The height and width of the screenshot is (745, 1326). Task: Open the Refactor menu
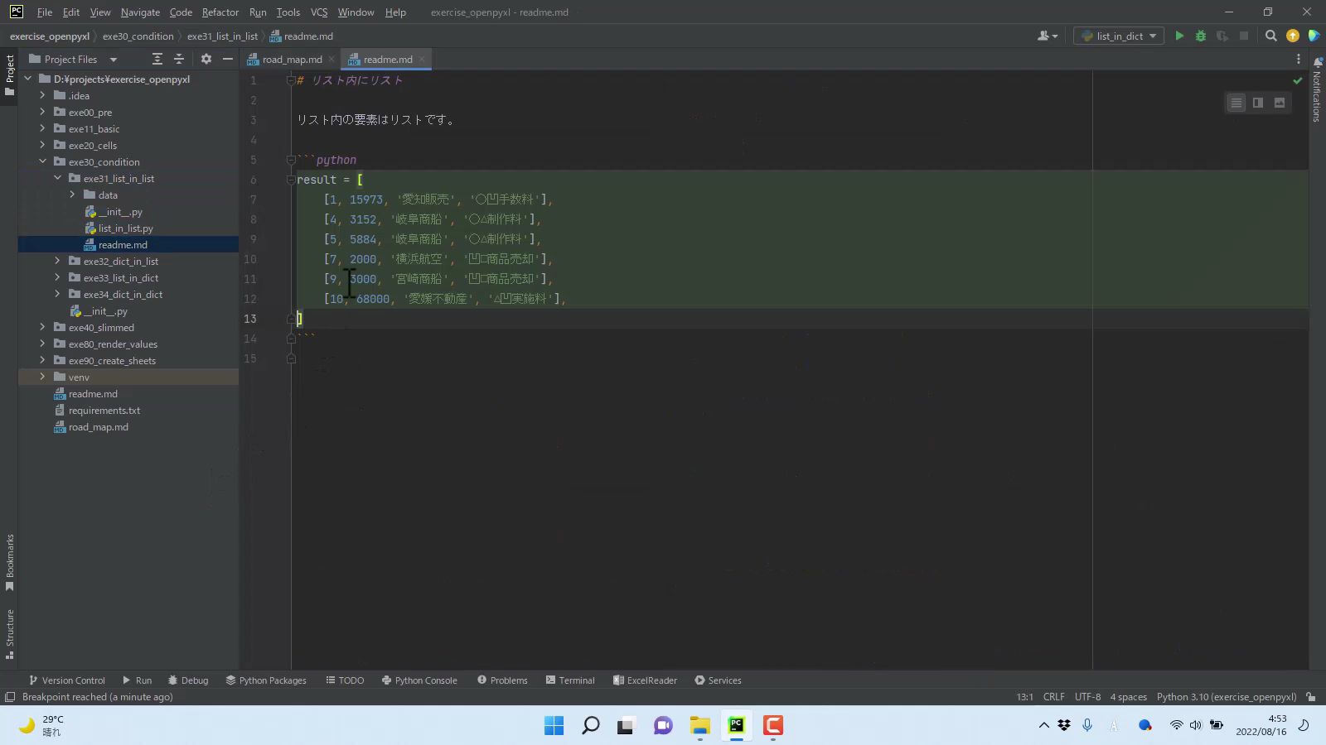220,12
